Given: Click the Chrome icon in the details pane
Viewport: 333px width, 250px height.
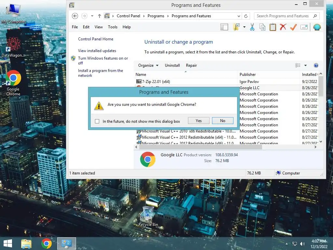Looking at the screenshot, I should [x=148, y=159].
